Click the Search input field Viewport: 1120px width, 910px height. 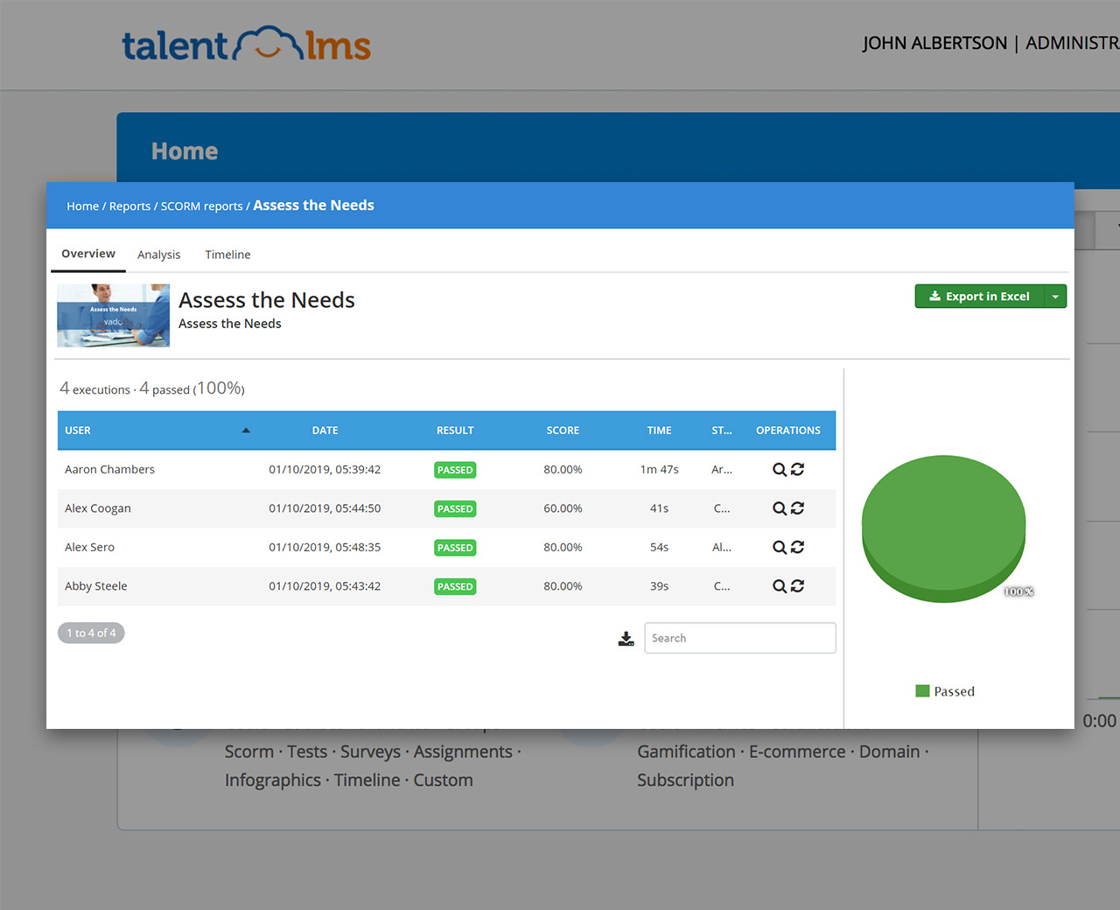tap(740, 638)
